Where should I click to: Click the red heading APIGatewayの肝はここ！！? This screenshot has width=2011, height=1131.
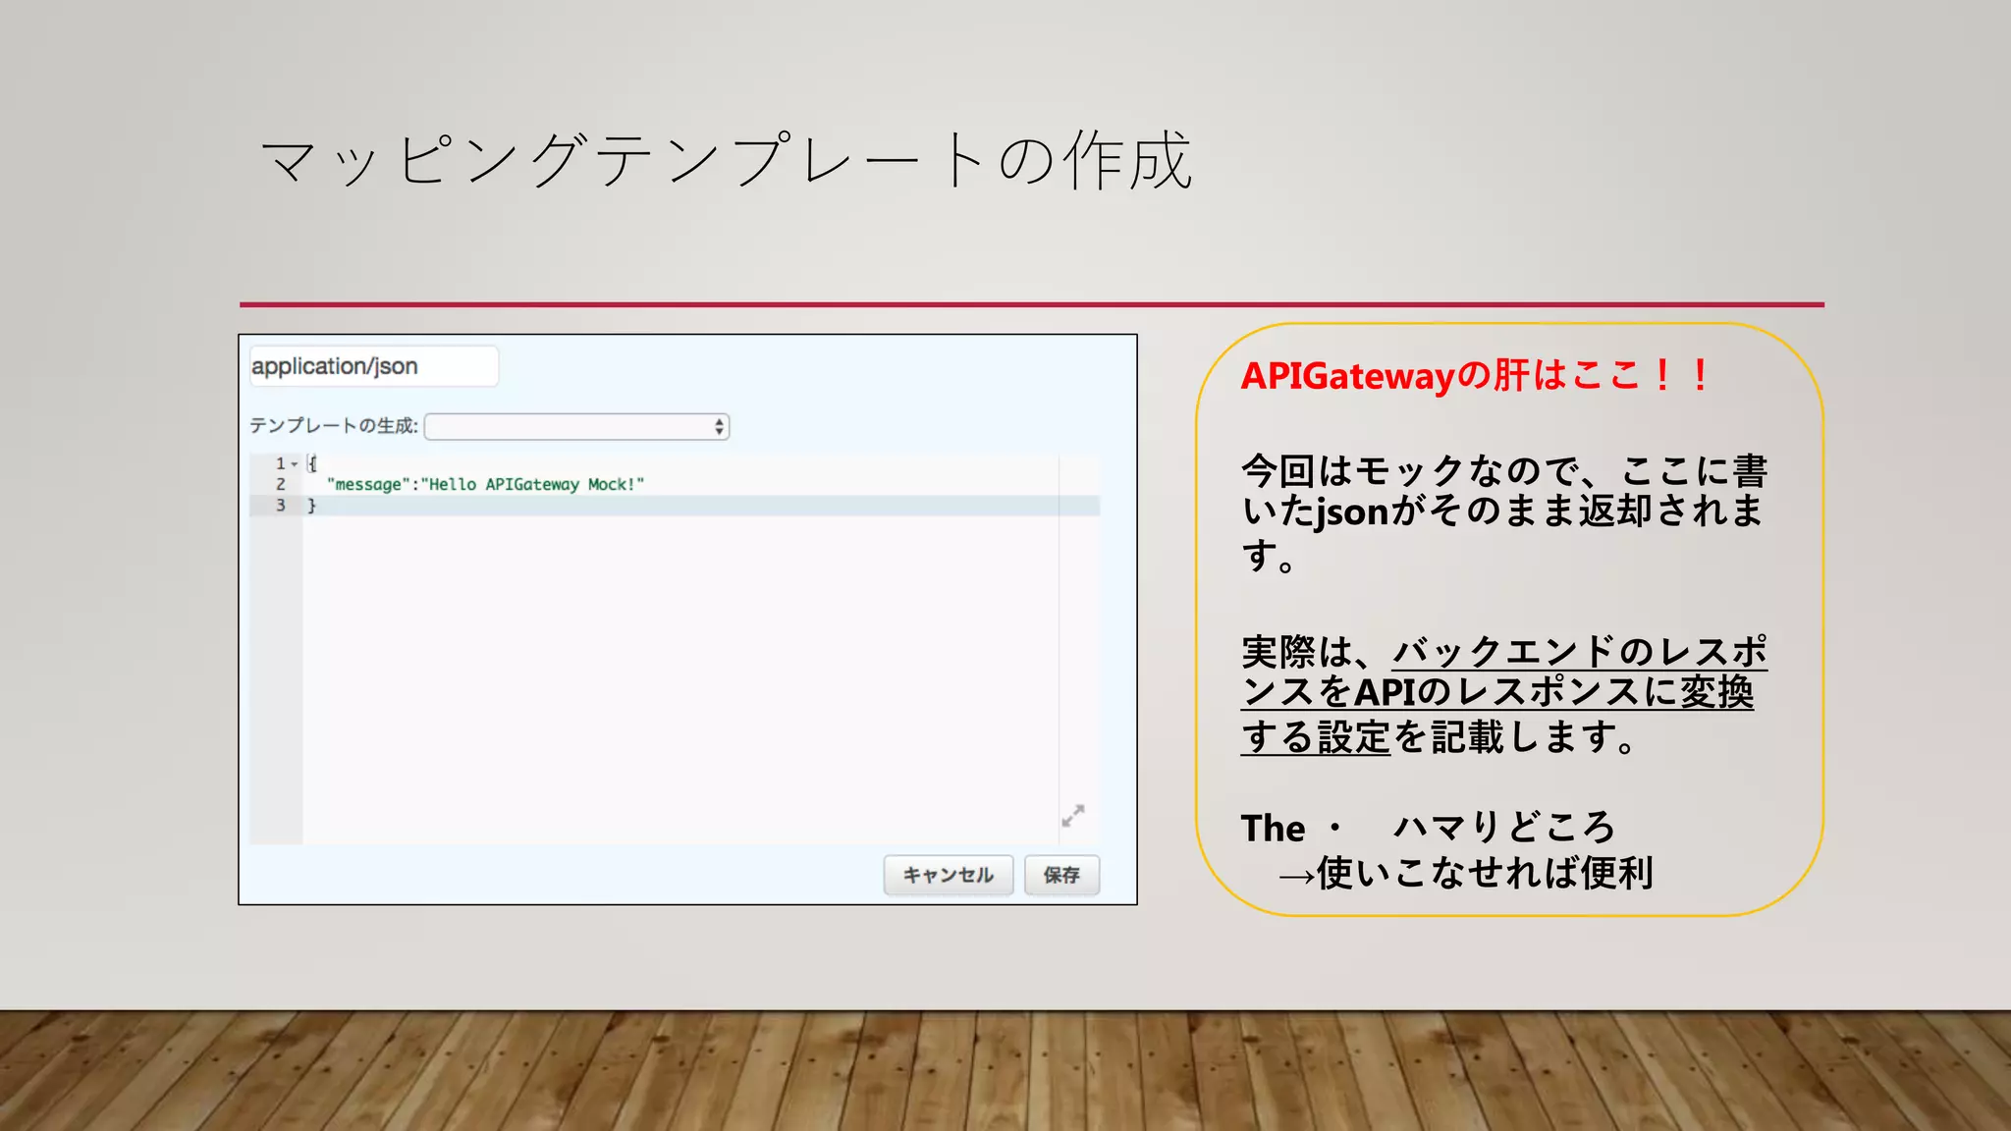[1477, 375]
